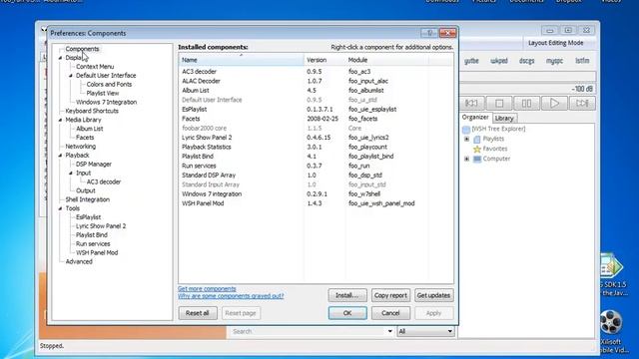Select Advanced tree item
The width and height of the screenshot is (639, 359).
(x=79, y=261)
